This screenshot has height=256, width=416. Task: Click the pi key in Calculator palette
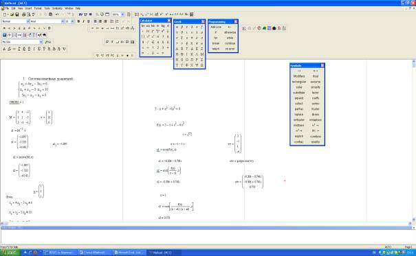tap(158, 36)
